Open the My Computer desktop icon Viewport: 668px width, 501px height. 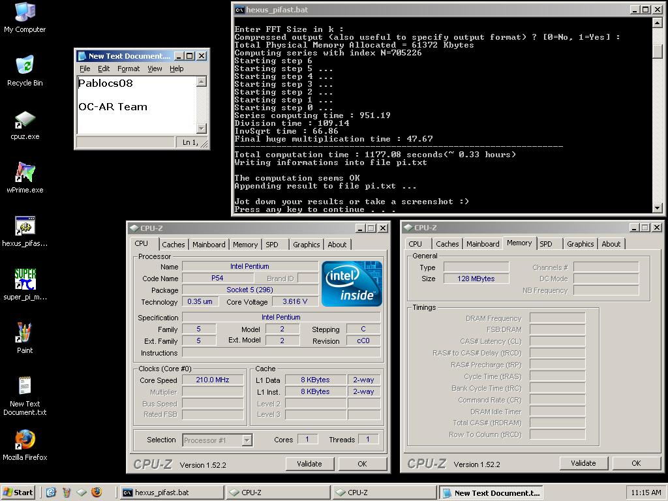coord(25,18)
